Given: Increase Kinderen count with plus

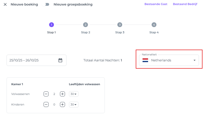Looking at the screenshot, I should pos(62,104).
